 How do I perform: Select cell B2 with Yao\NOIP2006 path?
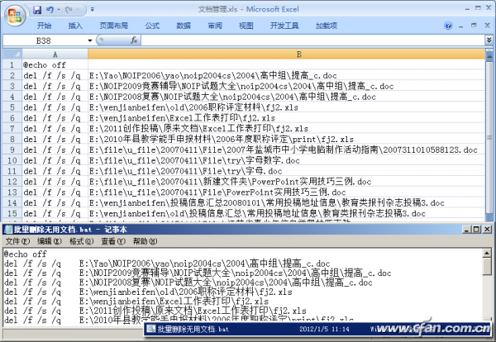tap(286, 75)
